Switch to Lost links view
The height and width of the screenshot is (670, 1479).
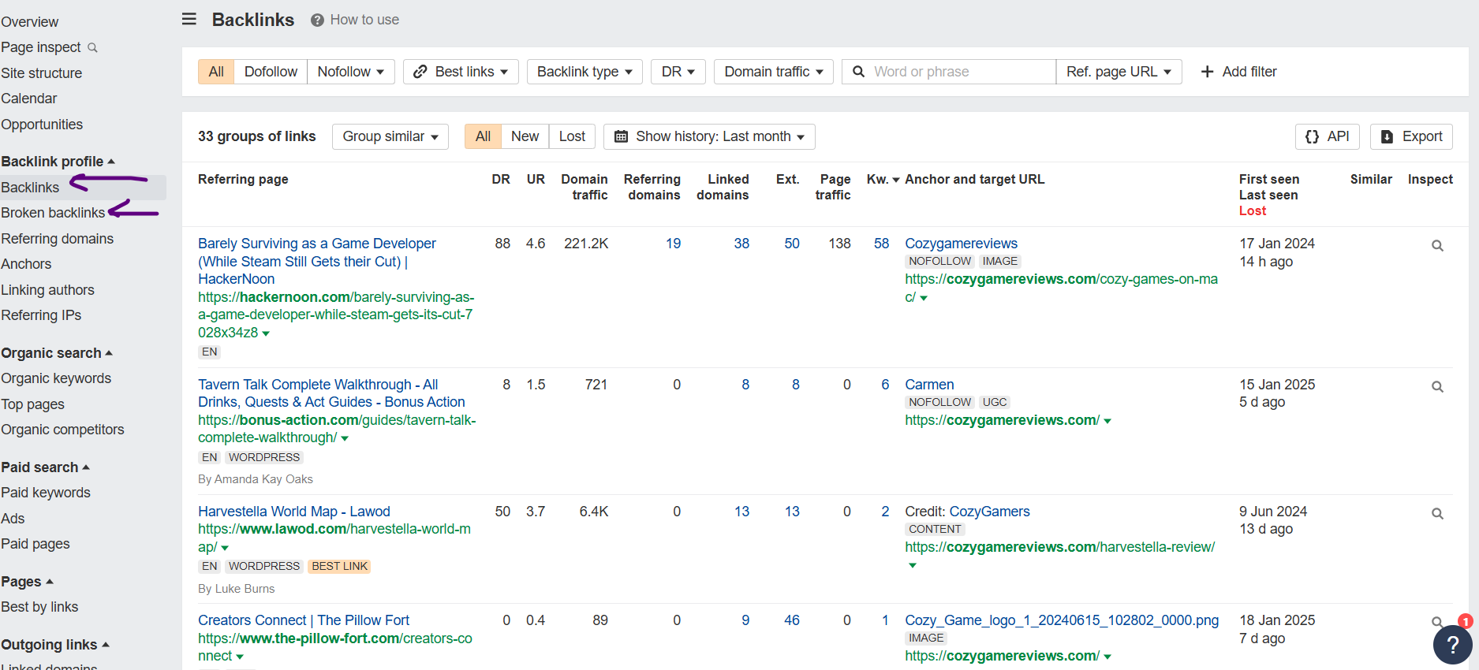pyautogui.click(x=572, y=136)
